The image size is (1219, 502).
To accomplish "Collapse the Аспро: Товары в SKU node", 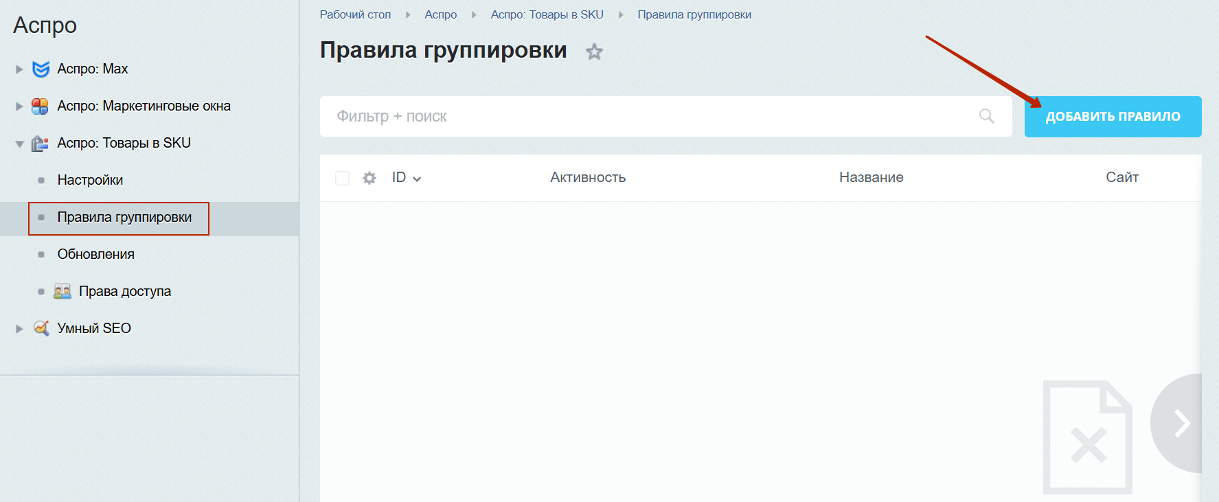I will coord(19,144).
